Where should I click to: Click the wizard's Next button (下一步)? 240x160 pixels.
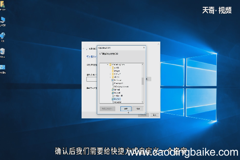[144, 115]
